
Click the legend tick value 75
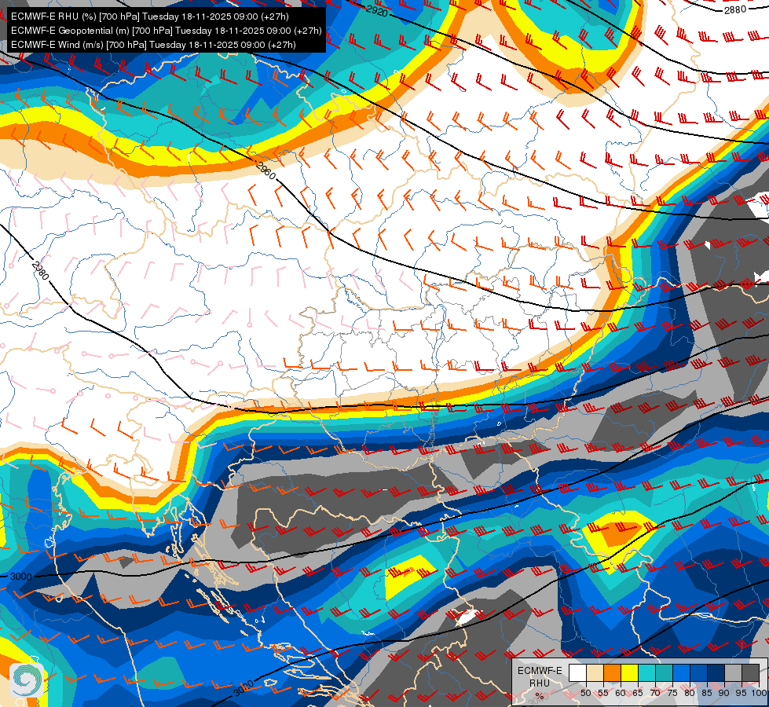673,693
